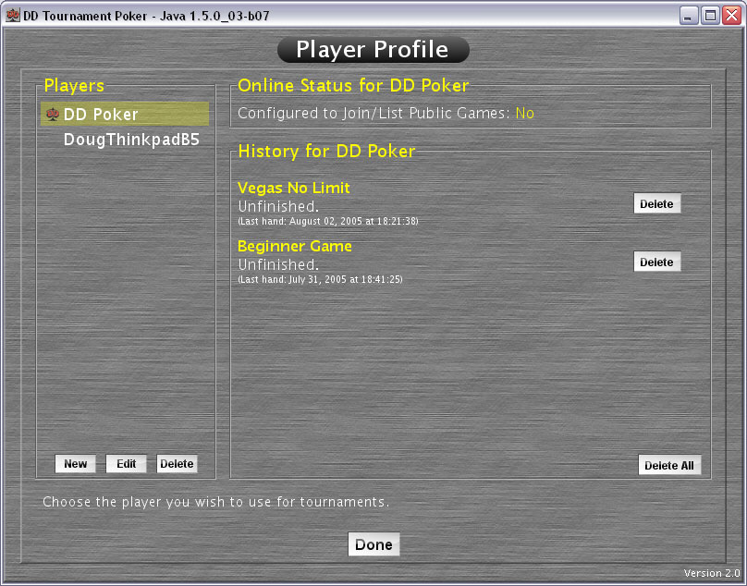Maximize the DD Tournament Poker window
Screen dimensions: 747x586
tap(710, 16)
